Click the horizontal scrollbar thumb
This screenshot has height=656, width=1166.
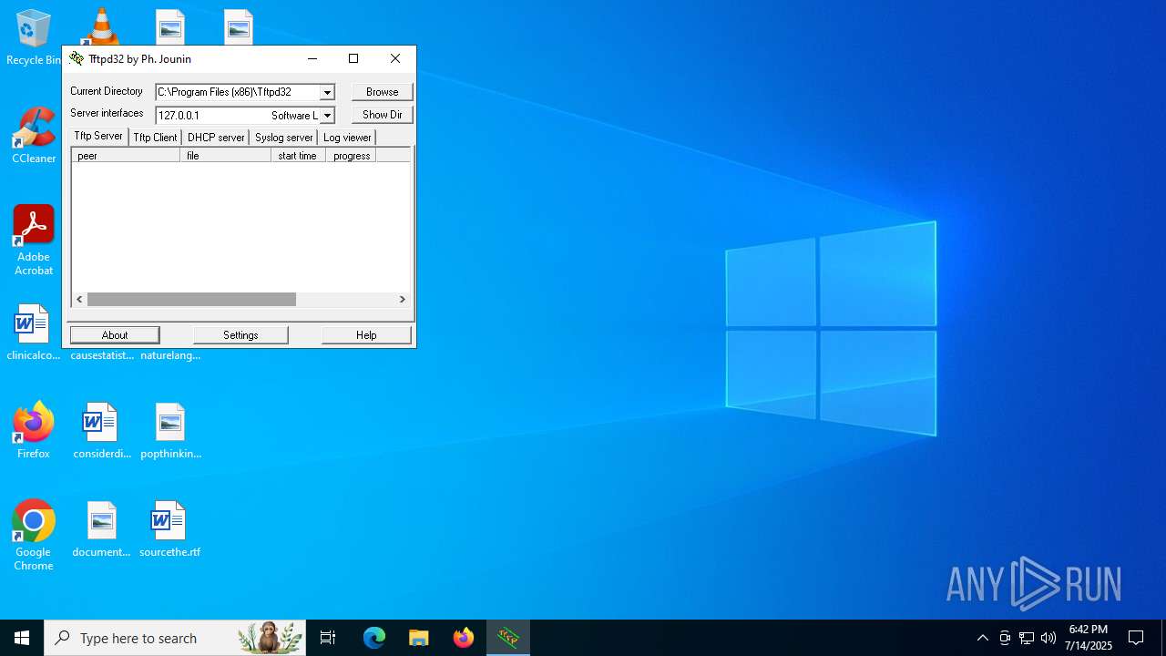[x=191, y=299]
